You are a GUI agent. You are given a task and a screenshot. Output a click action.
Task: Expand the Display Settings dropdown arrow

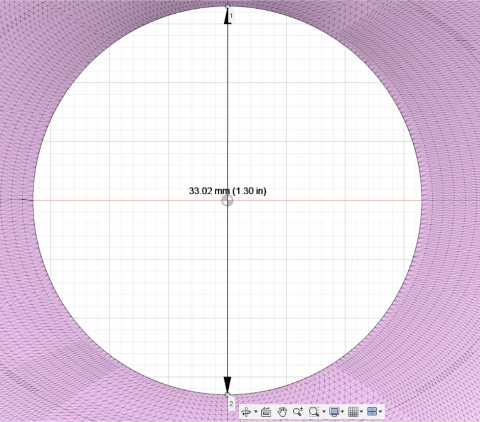(342, 412)
